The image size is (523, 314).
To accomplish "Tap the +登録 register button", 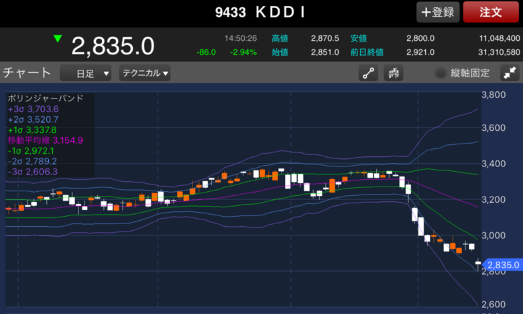I will click(438, 12).
